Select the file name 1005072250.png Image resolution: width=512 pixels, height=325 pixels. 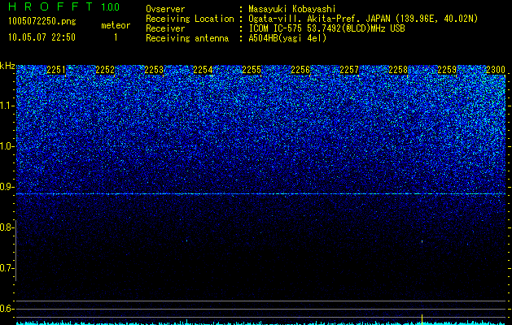[42, 21]
